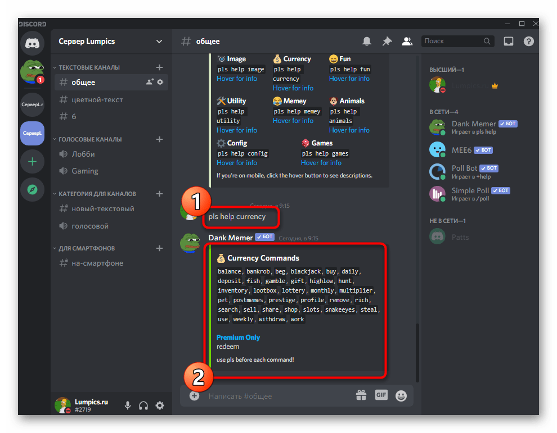Screen dimensions: 557x433
Task: Collapse the ГОЛОСОВЫЕ КАНАЛЫ category
Action: (90, 139)
